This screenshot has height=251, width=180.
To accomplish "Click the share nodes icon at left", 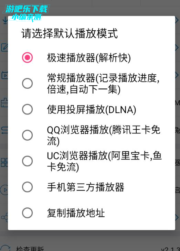I will click(4, 217).
